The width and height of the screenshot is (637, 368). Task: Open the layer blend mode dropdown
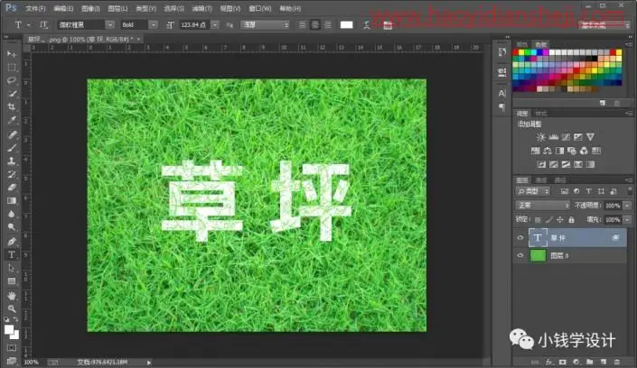pyautogui.click(x=543, y=206)
